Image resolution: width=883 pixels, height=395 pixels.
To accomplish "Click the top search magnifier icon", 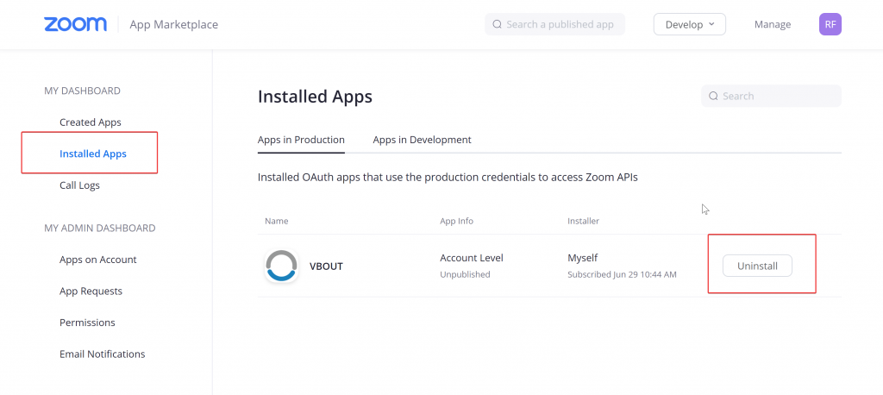I will point(497,24).
